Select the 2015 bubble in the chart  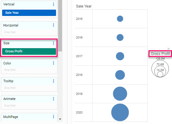point(120,19)
